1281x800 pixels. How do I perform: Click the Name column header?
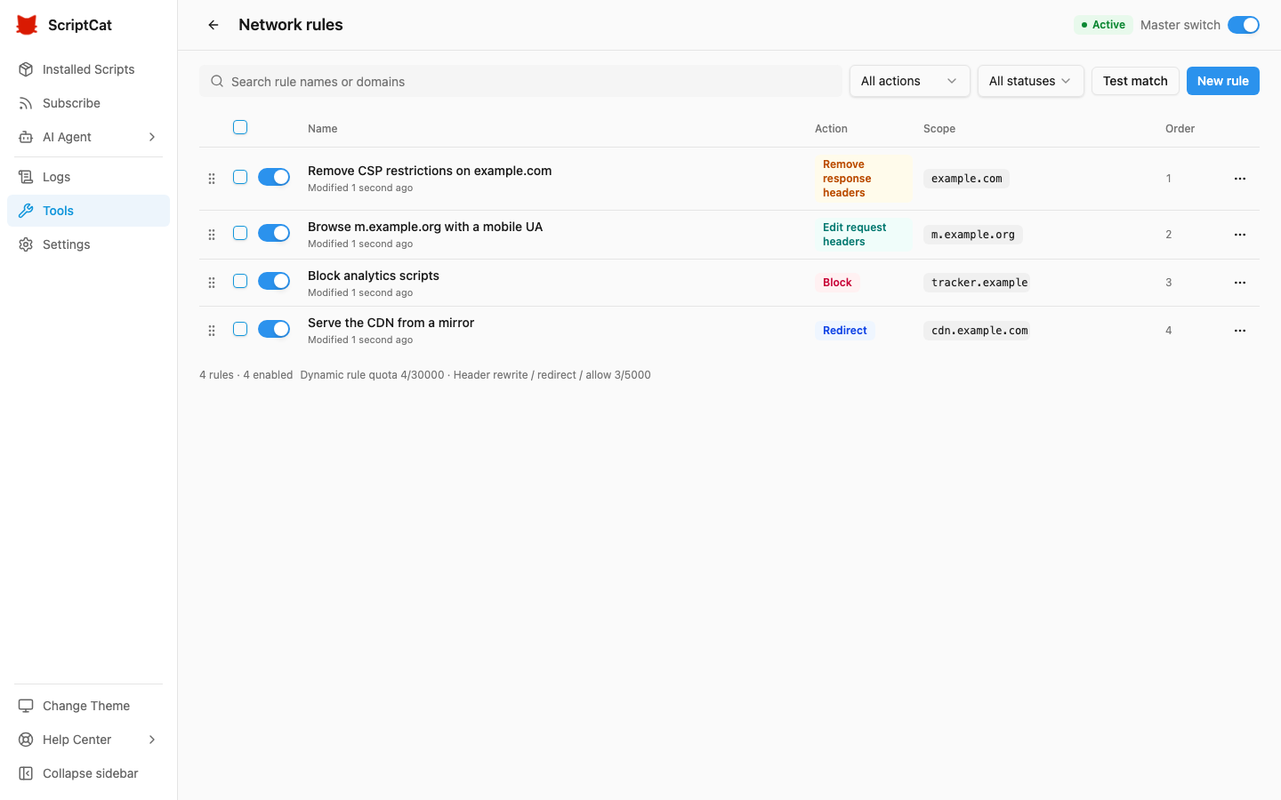[322, 129]
